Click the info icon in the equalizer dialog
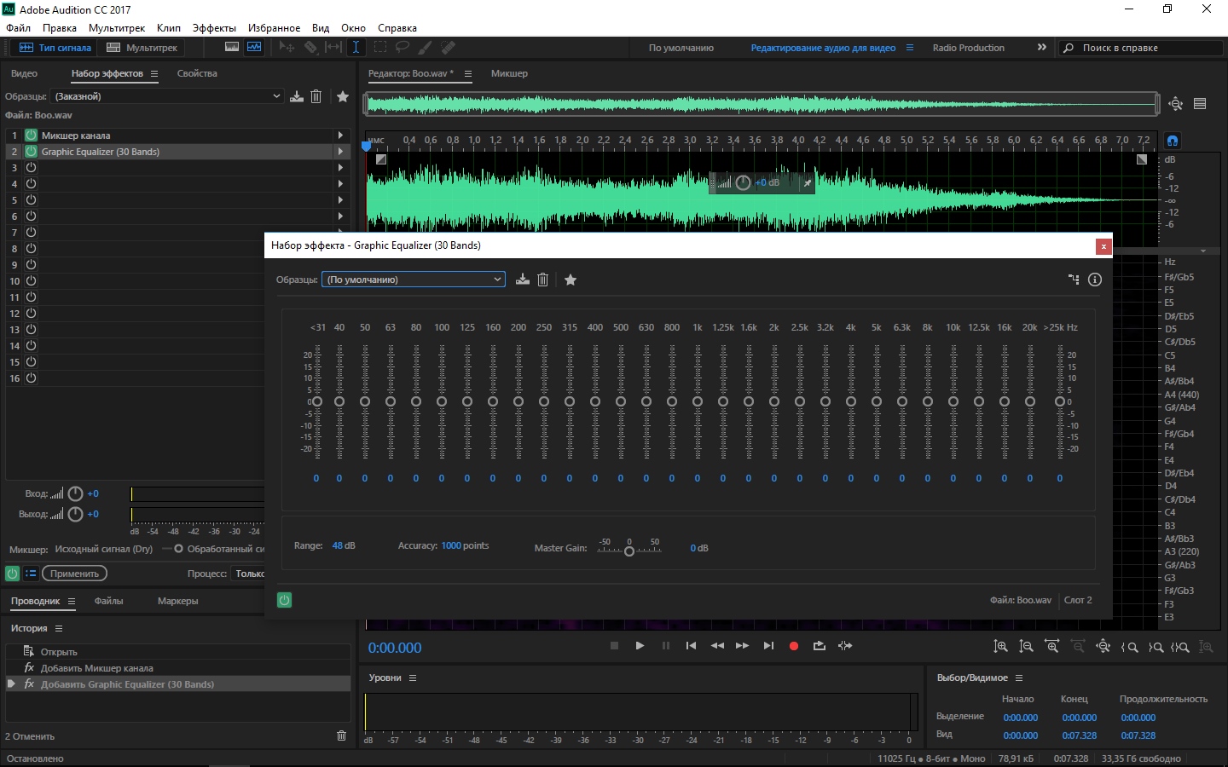The image size is (1228, 767). 1095,280
